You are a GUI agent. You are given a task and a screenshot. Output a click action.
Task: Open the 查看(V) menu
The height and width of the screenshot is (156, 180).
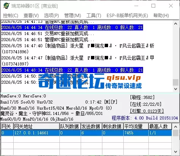coord(31,16)
